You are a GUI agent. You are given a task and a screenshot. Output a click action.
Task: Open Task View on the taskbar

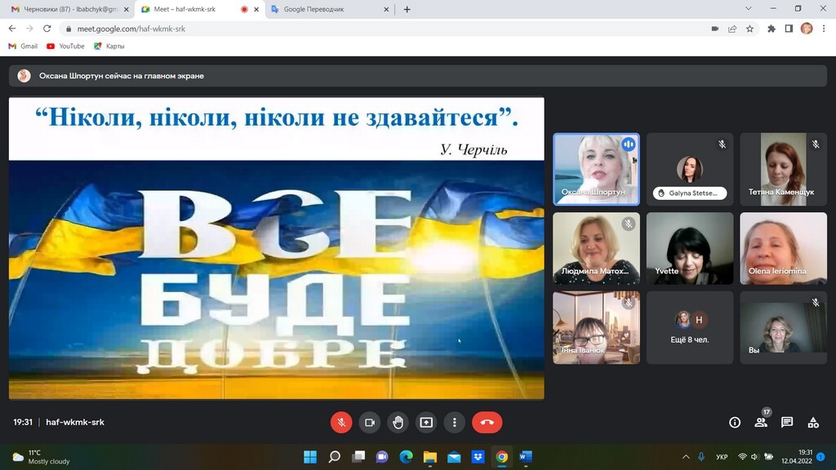pyautogui.click(x=358, y=457)
